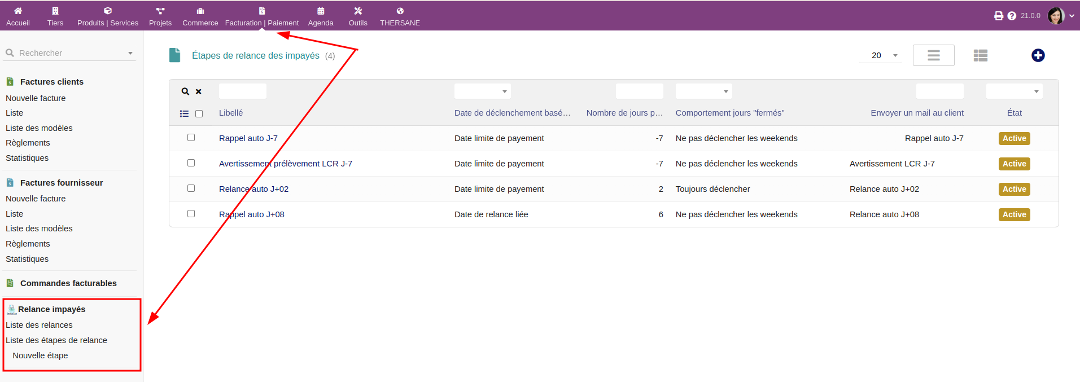The image size is (1080, 382).
Task: Open the 20 rows-per-page dropdown
Action: coord(880,55)
